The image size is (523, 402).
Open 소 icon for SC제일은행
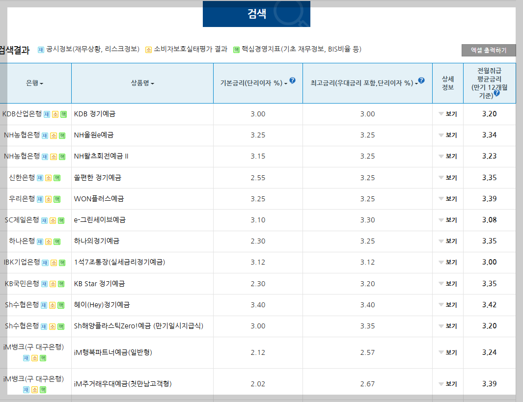click(53, 221)
